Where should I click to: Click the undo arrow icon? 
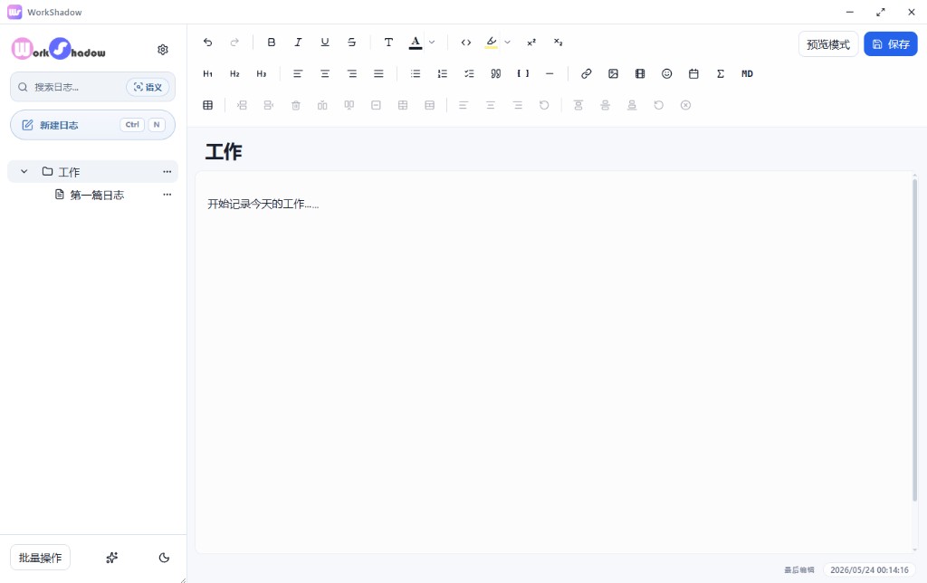tap(207, 42)
